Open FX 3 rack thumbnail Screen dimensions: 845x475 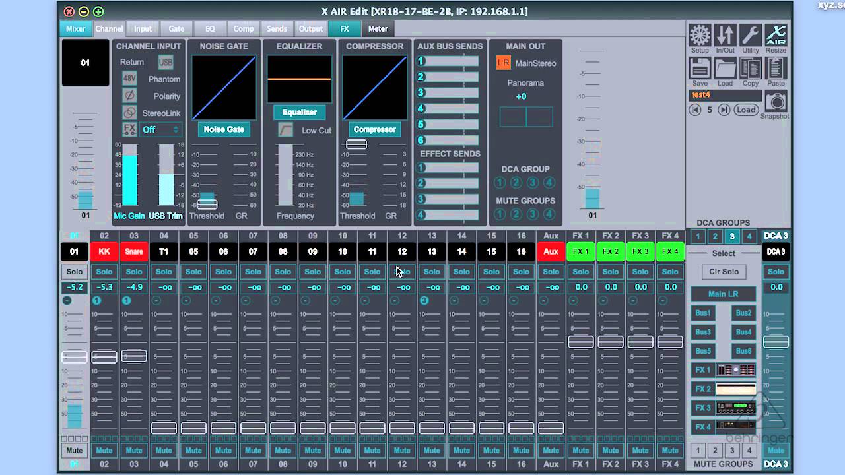(x=736, y=408)
